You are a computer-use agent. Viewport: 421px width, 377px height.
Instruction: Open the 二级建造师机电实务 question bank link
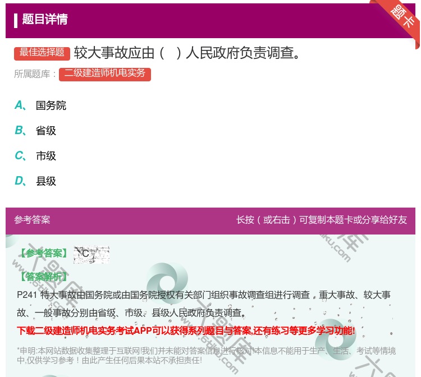pos(105,74)
